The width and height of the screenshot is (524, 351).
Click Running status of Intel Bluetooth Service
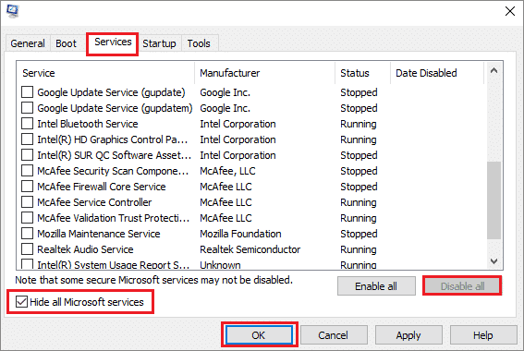(x=359, y=124)
